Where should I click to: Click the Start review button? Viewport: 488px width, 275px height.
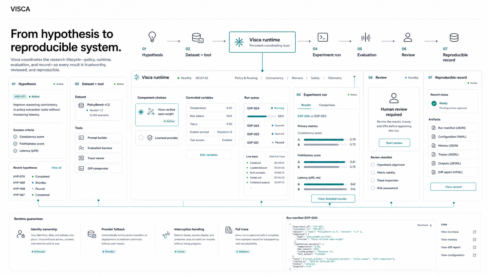pyautogui.click(x=394, y=143)
